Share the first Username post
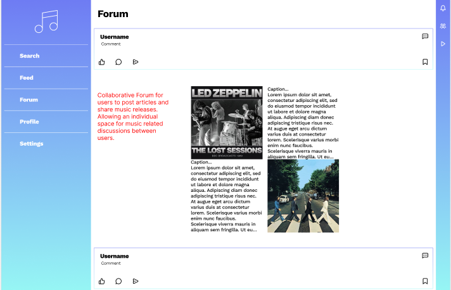 point(136,62)
